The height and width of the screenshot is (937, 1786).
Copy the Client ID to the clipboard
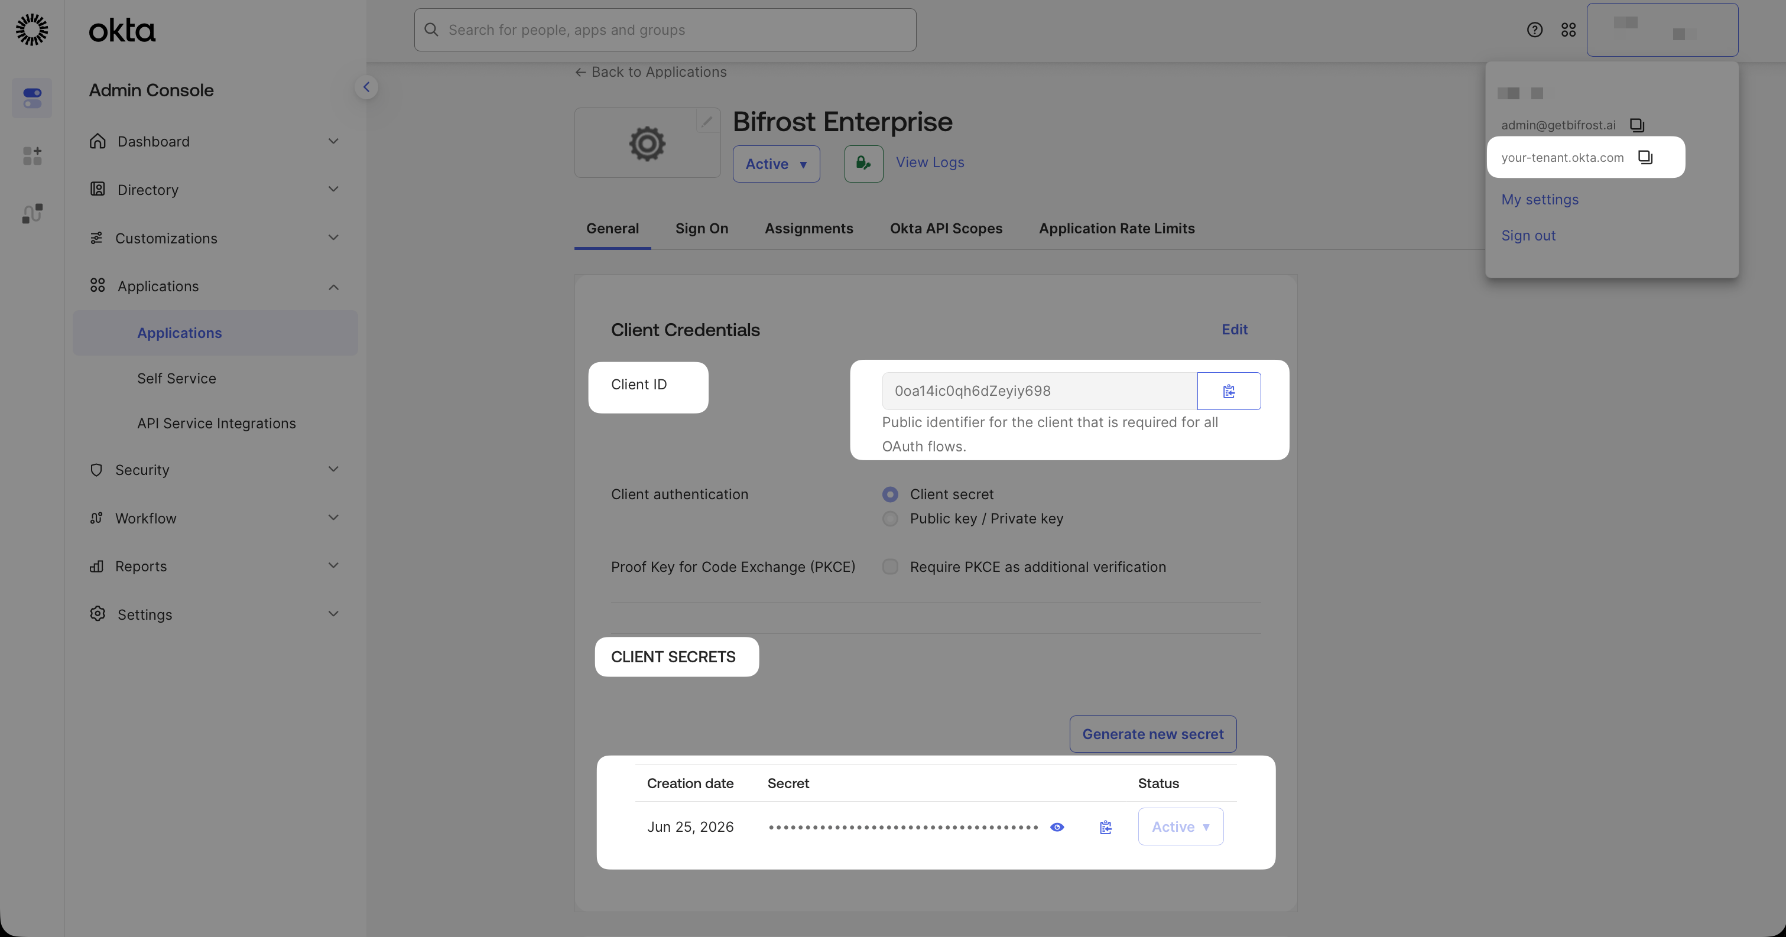[x=1229, y=391]
